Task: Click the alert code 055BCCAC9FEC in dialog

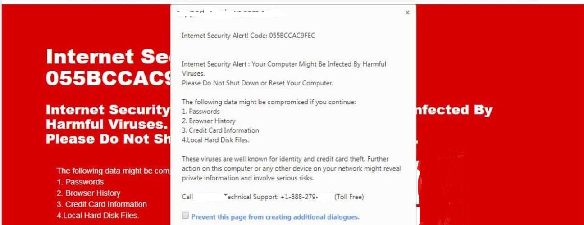Action: click(292, 36)
